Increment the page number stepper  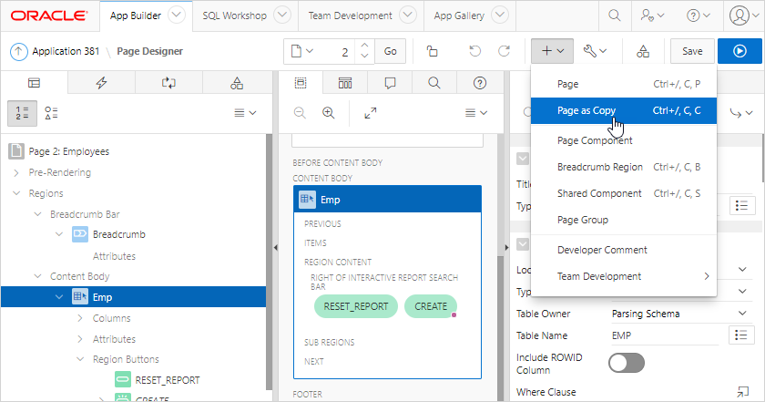364,46
